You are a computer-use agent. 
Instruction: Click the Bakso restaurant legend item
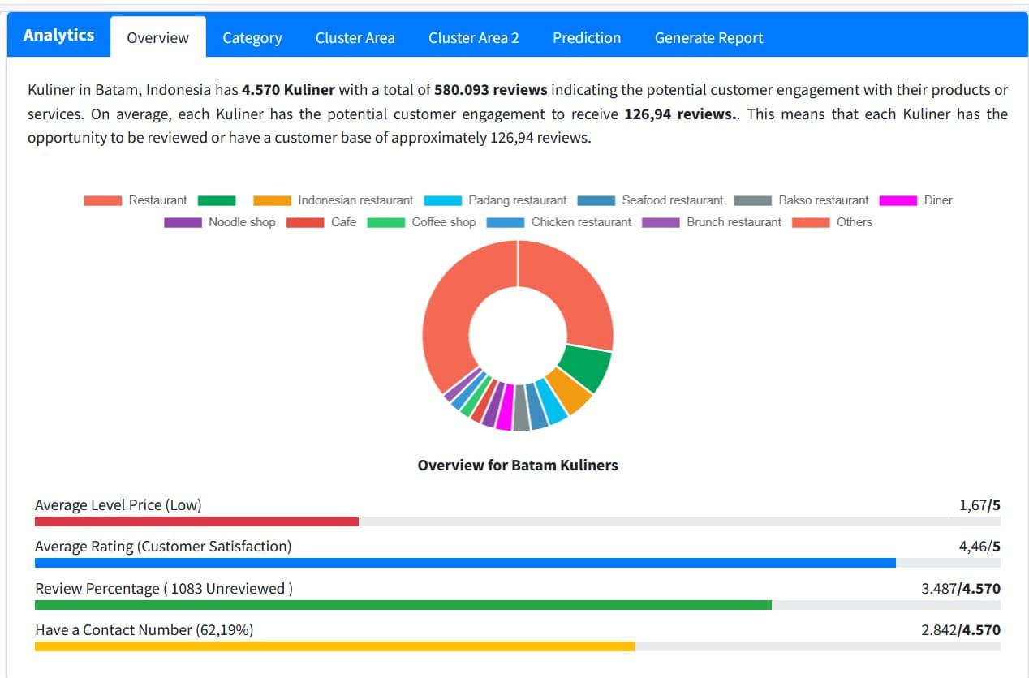tap(801, 200)
